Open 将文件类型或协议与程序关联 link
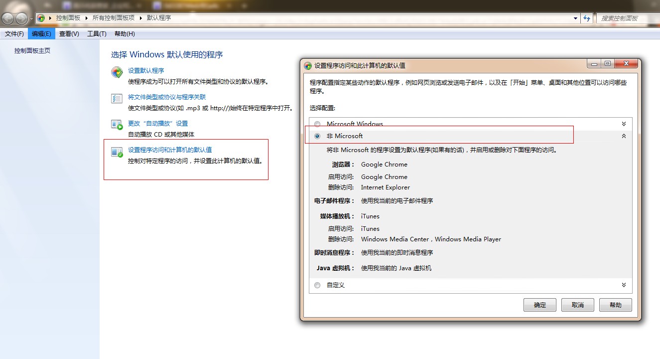 click(x=167, y=97)
